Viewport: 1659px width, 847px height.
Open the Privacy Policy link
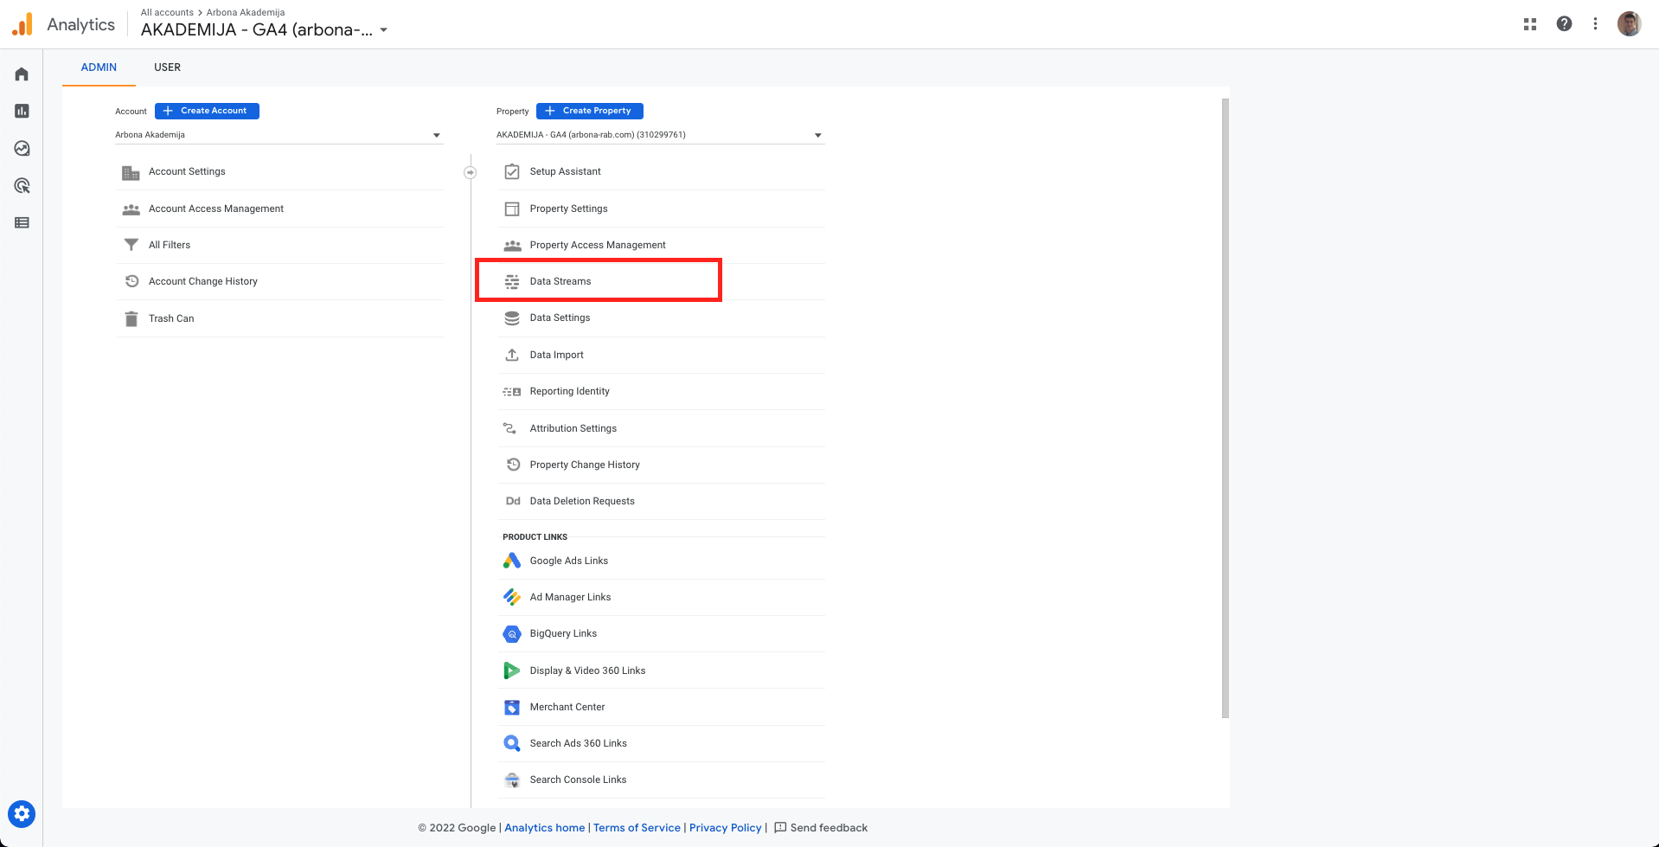[726, 828]
